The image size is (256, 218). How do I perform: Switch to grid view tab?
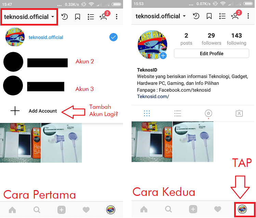147,113
